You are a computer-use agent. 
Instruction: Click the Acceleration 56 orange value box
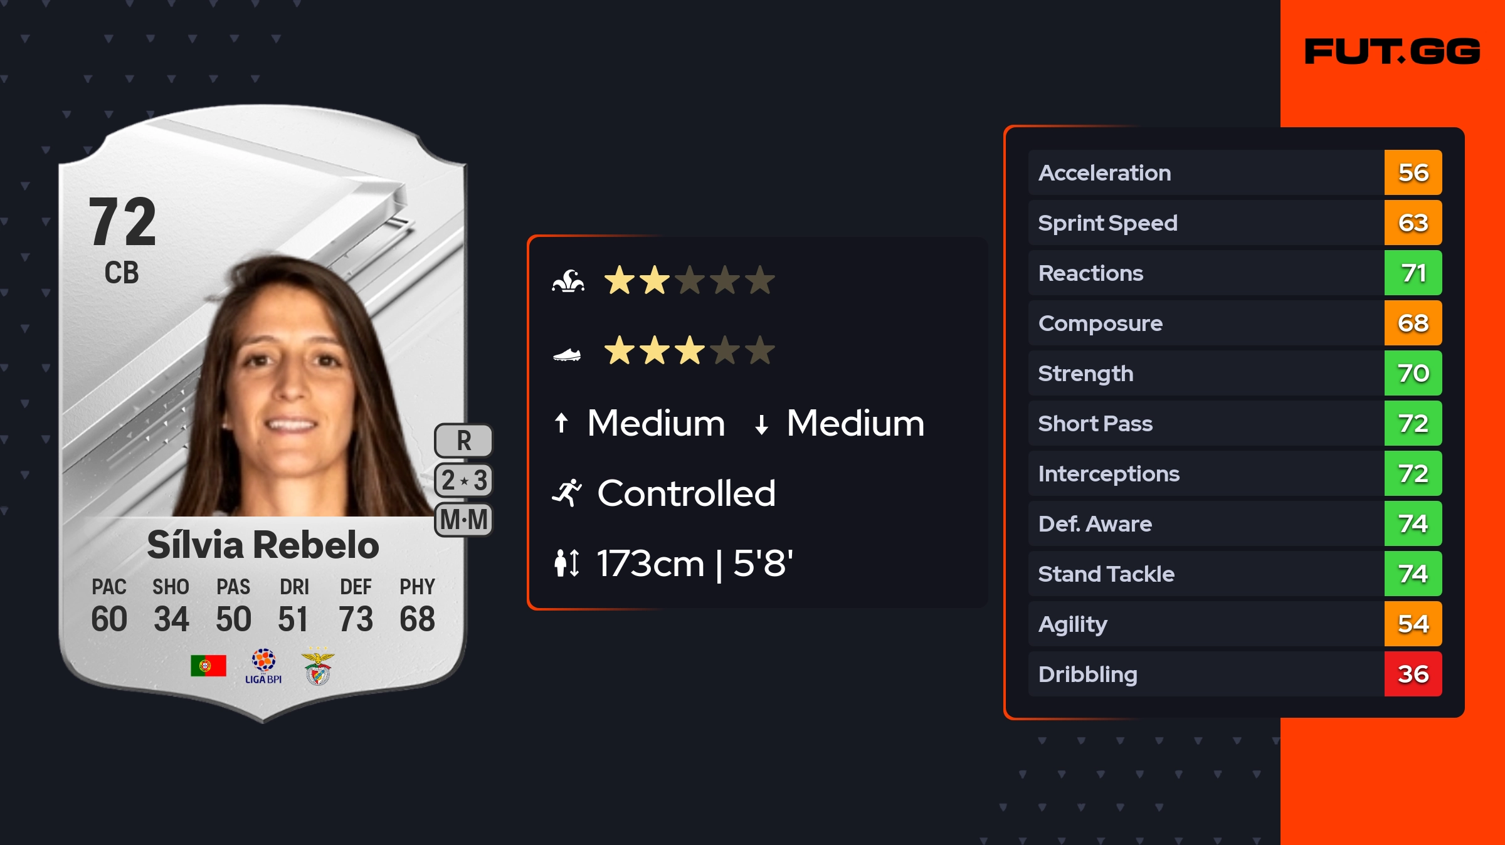[1413, 172]
